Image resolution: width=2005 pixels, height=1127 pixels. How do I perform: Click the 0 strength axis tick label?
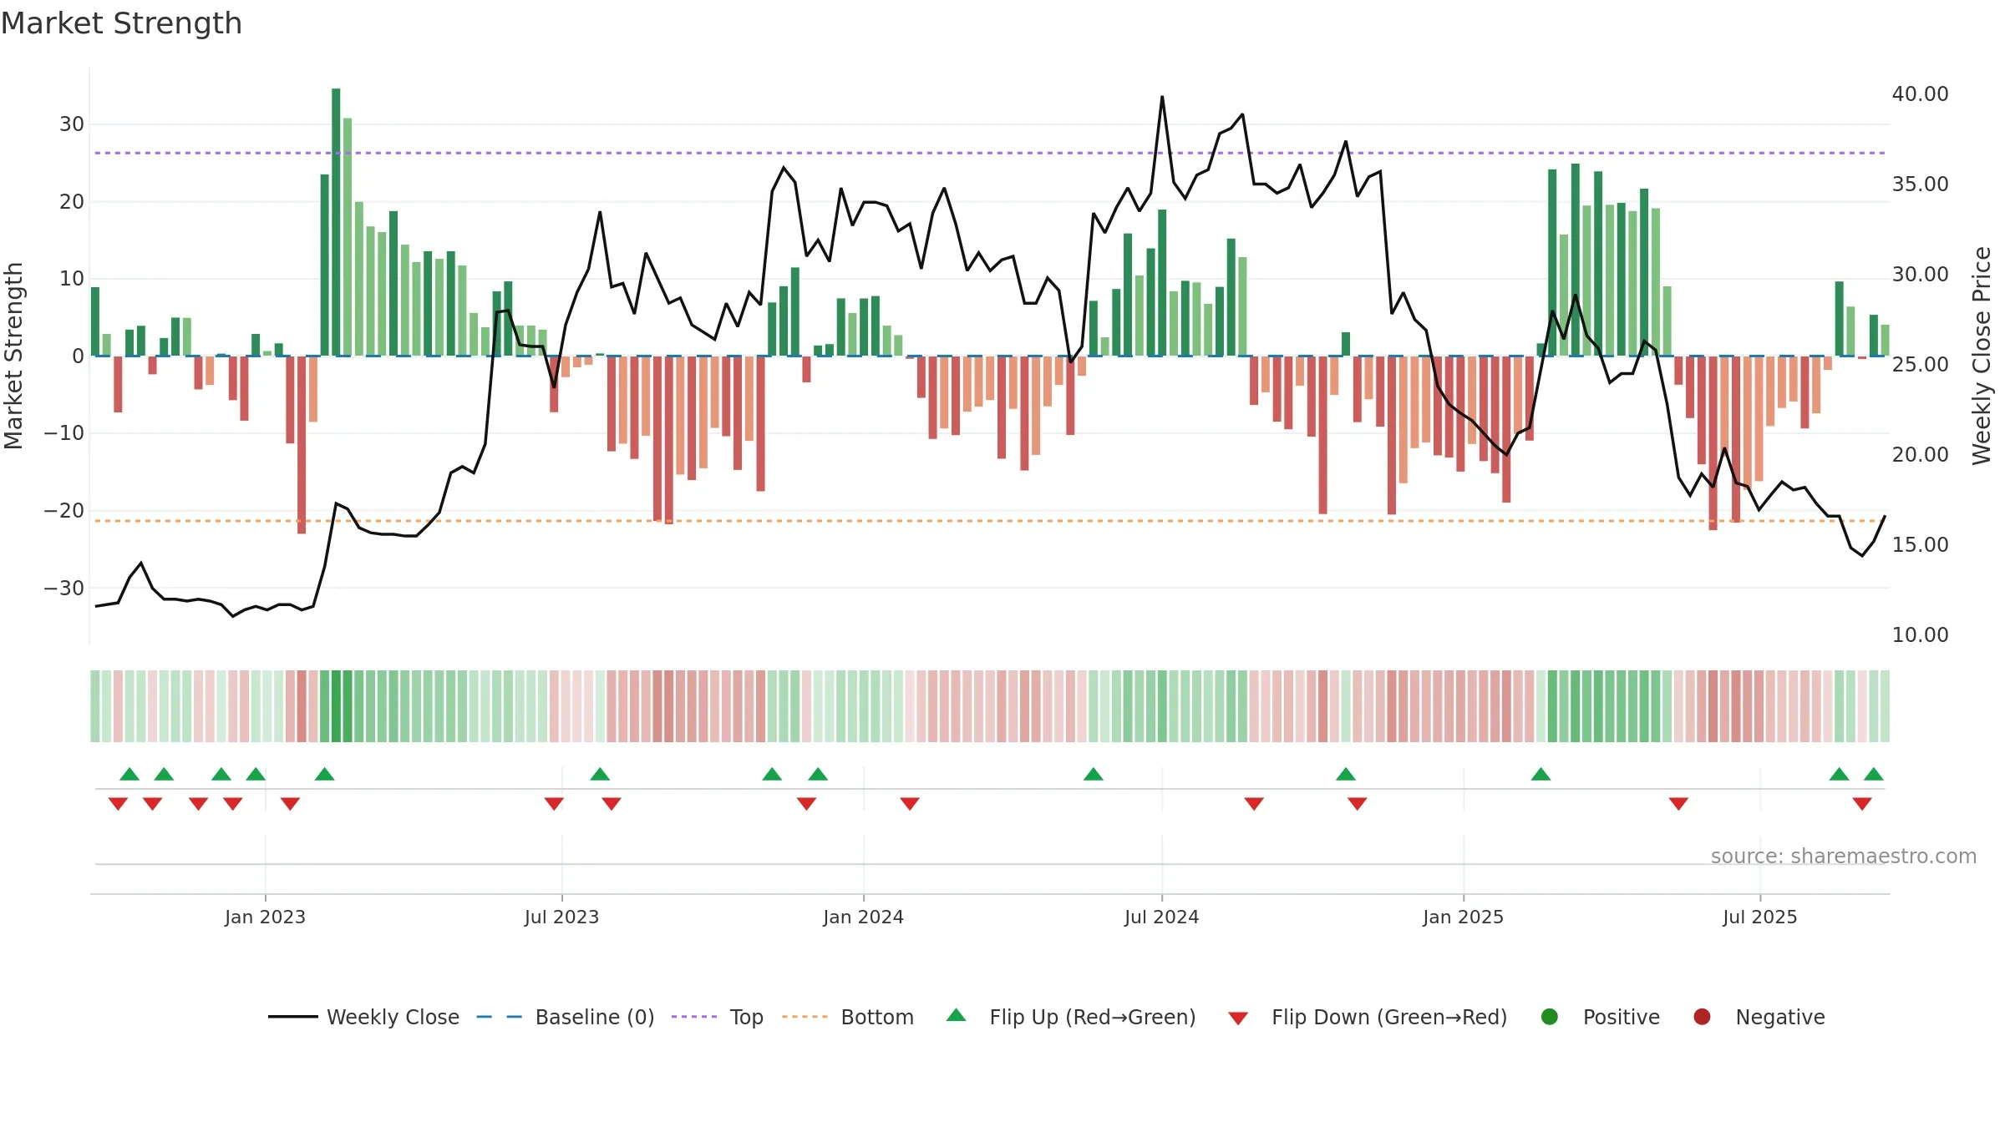79,356
